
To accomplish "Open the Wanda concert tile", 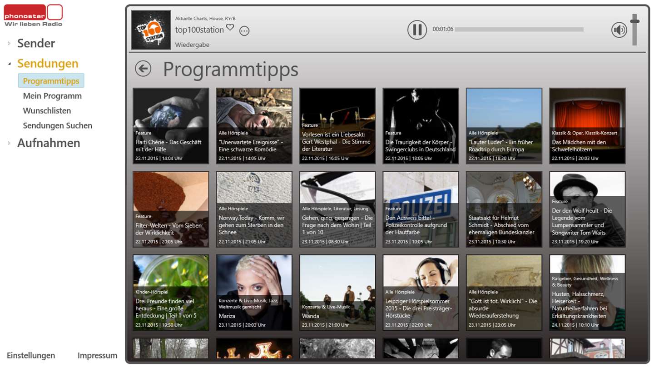I will [337, 293].
